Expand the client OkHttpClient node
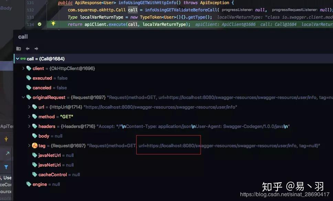 pos(23,68)
